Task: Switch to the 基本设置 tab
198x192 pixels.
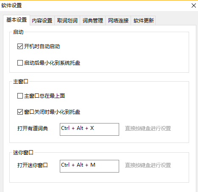Action: pos(17,20)
